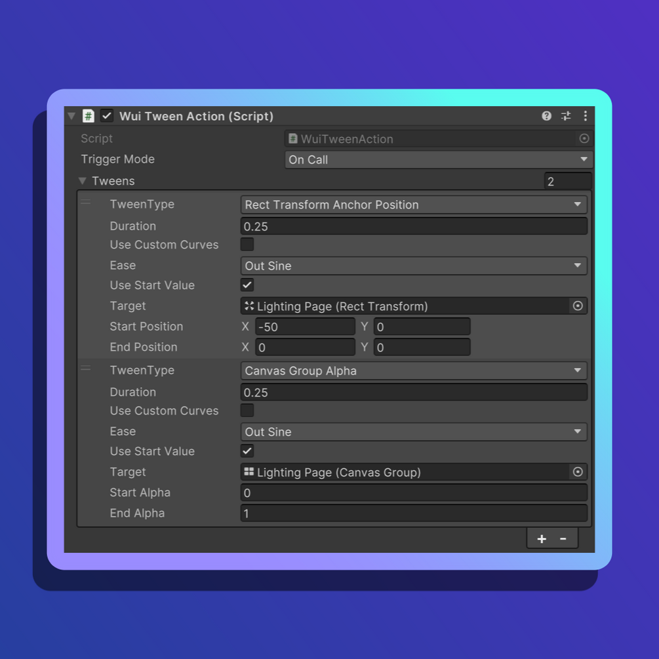659x659 pixels.
Task: Open object picker for Canvas Group target
Action: coord(578,472)
